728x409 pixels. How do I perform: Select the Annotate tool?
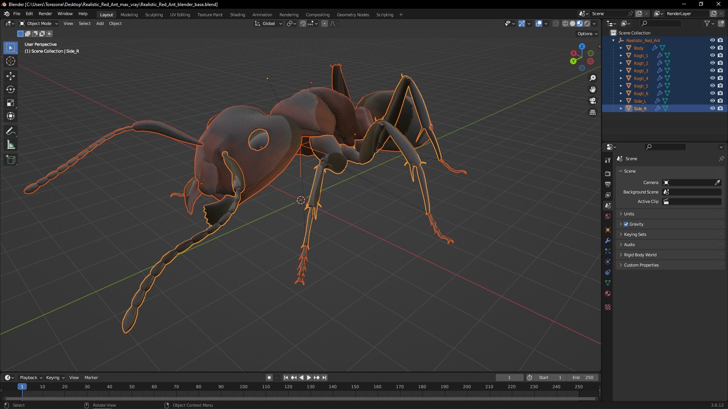click(11, 131)
